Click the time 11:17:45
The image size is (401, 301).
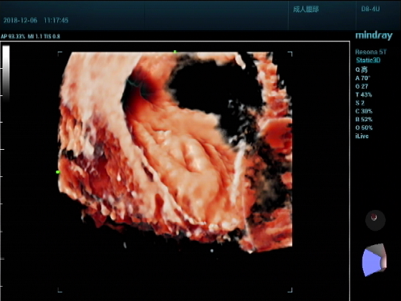pyautogui.click(x=56, y=21)
